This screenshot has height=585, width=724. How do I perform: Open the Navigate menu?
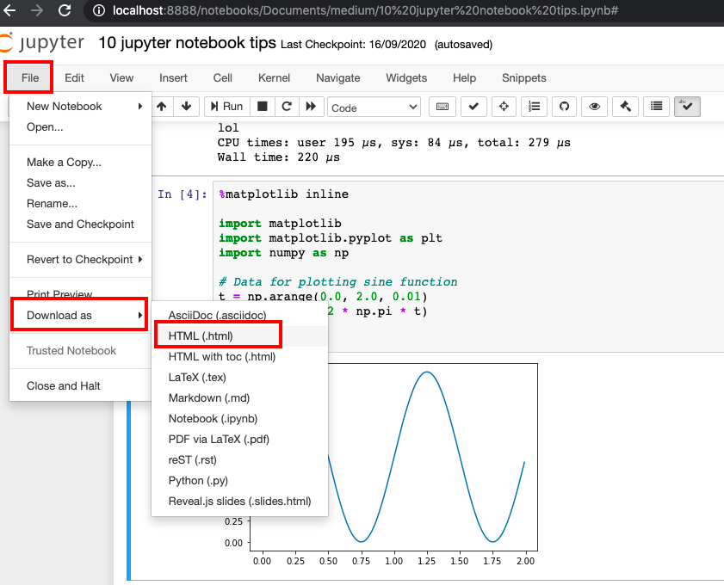coord(338,78)
